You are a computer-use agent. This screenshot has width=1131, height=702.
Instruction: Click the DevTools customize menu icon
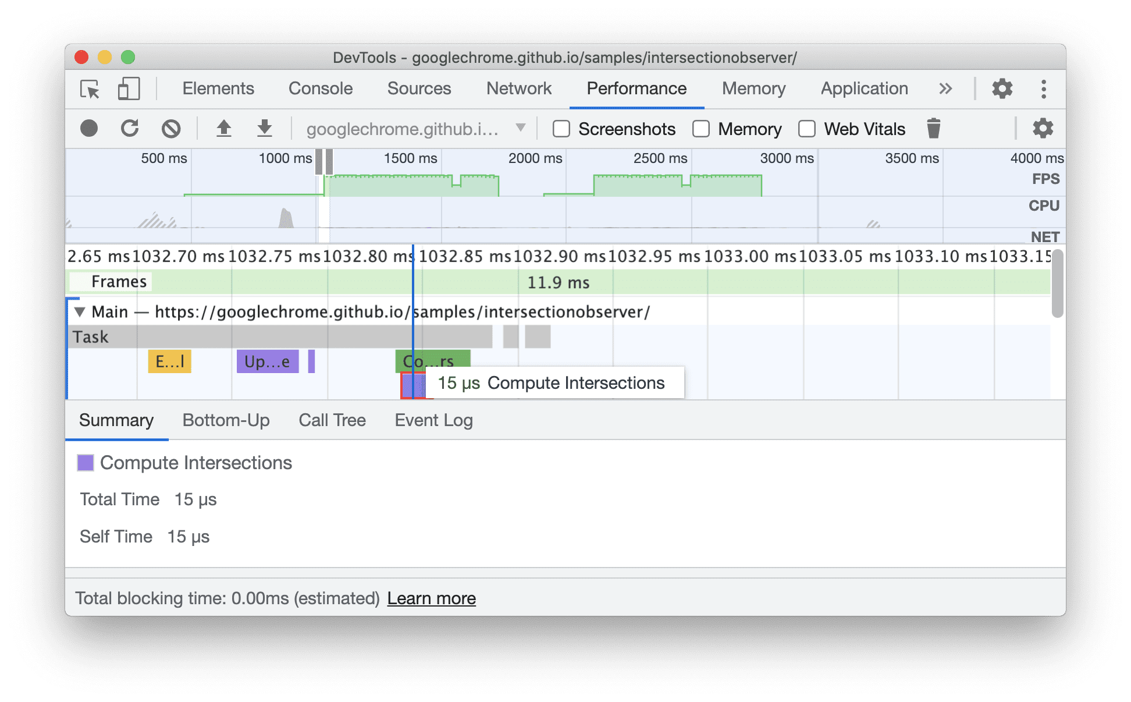pos(1044,89)
